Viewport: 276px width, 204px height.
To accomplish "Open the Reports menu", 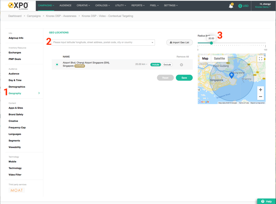I will (x=138, y=6).
